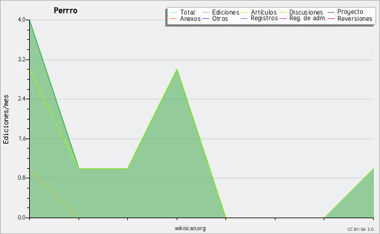This screenshot has width=380, height=234.
Task: Select the 'Reg. de adm.' legend entry
Action: (308, 18)
